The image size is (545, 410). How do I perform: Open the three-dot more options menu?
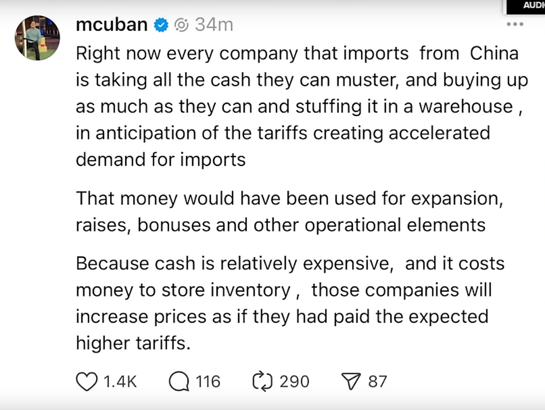click(x=515, y=24)
